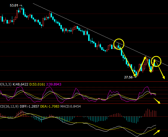
Task: Click the yellow up arrow in the MACD panel
Action: tap(157, 132)
